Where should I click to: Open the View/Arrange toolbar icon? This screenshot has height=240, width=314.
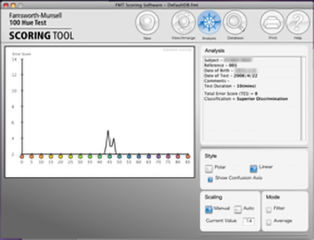(x=183, y=23)
